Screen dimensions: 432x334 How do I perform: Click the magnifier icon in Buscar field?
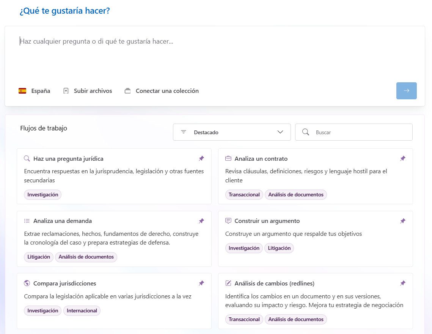[306, 132]
